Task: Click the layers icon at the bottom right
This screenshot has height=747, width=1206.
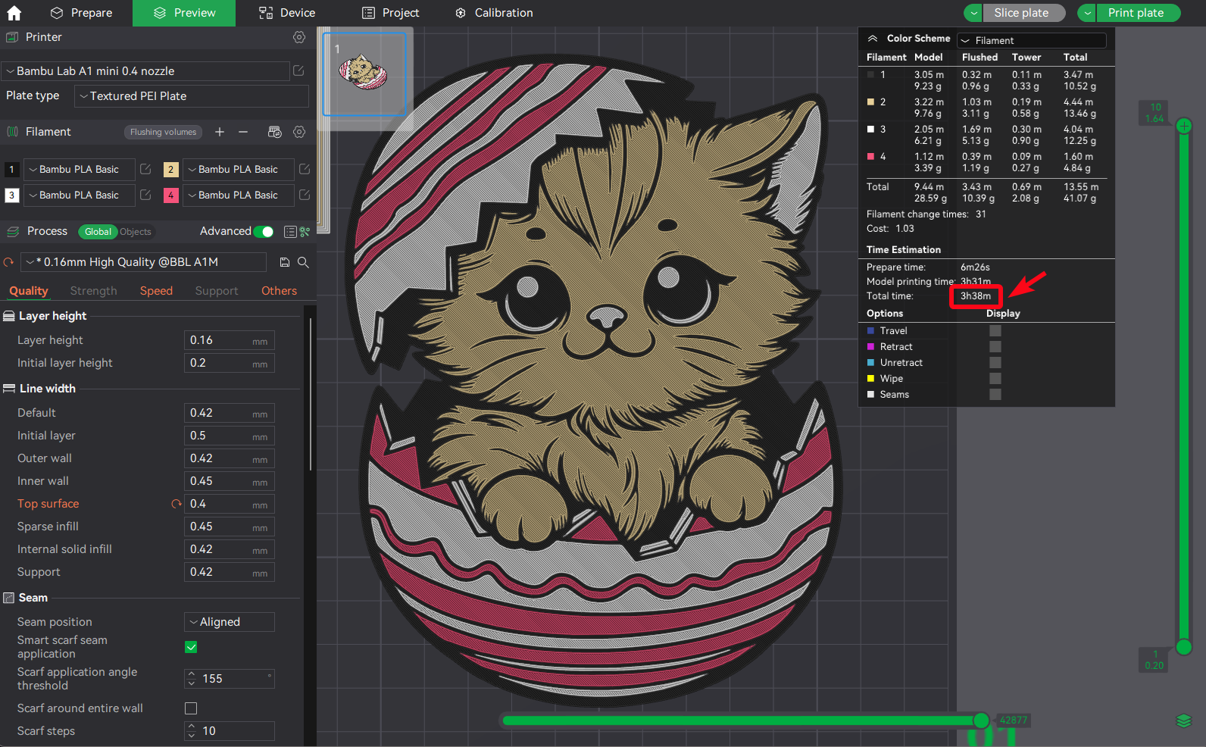Action: 1184,720
